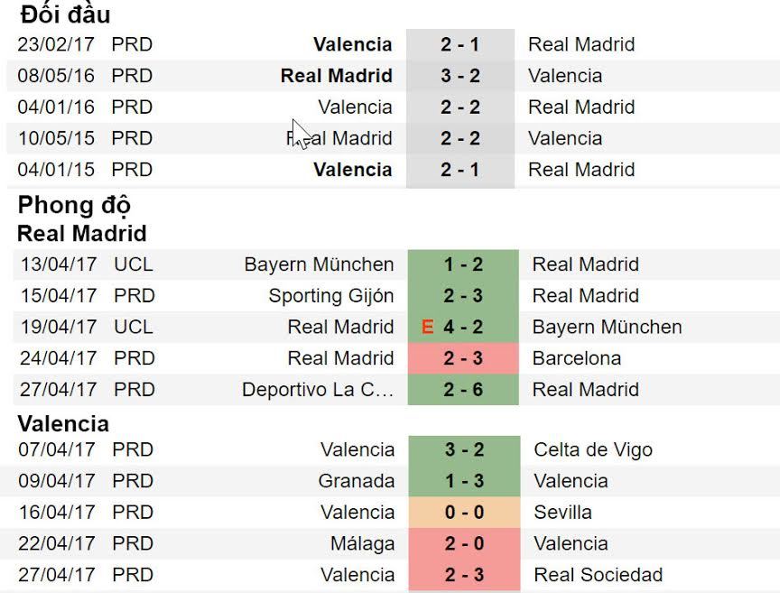Click the 1 - 2 score at Bayern München

[463, 264]
